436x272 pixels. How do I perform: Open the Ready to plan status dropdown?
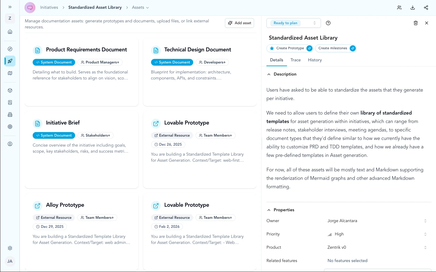click(x=293, y=23)
